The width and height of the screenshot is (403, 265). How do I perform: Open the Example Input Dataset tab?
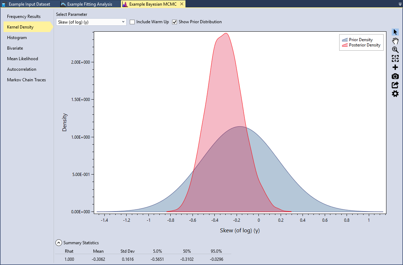click(x=30, y=4)
